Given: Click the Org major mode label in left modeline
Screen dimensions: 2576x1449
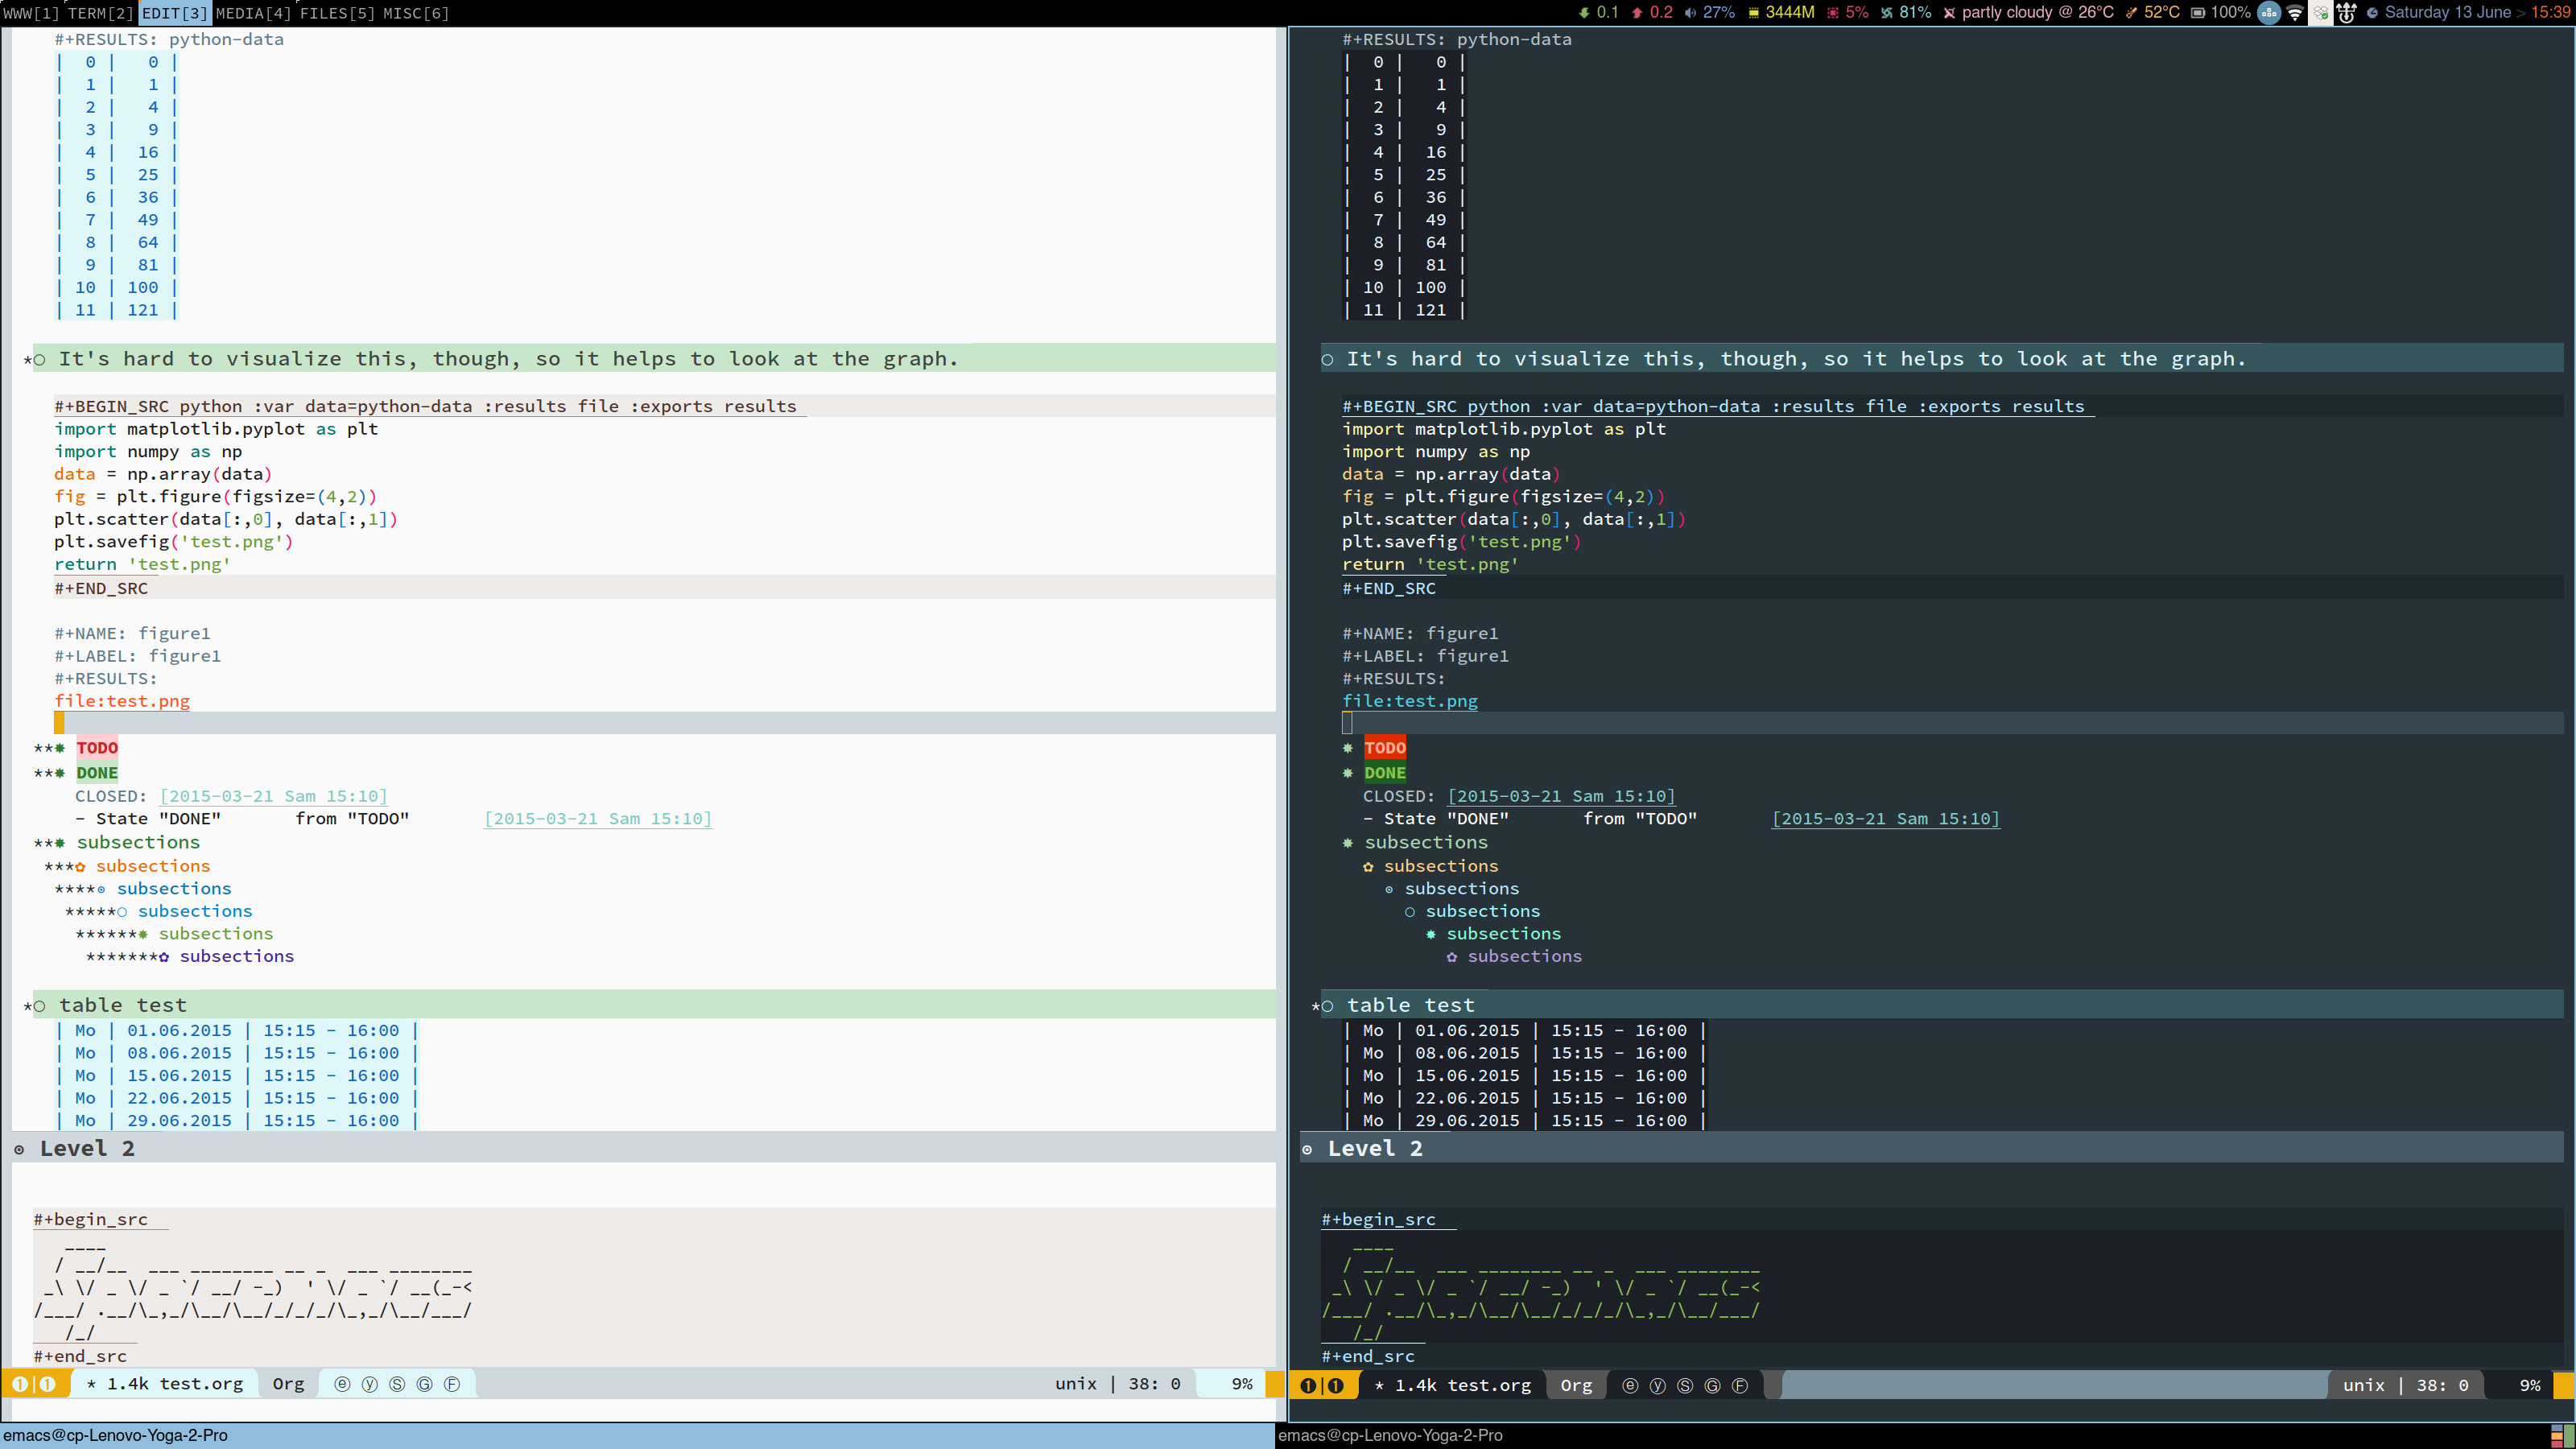Looking at the screenshot, I should tap(288, 1384).
